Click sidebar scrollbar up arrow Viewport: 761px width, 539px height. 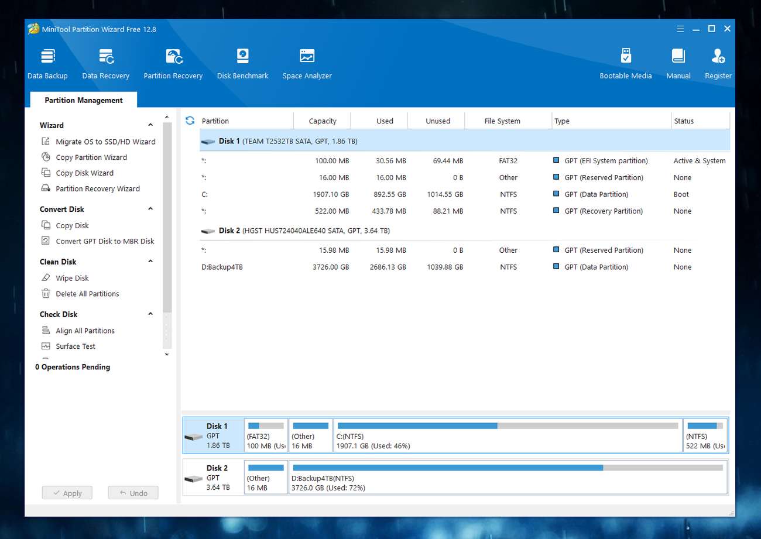click(x=167, y=117)
